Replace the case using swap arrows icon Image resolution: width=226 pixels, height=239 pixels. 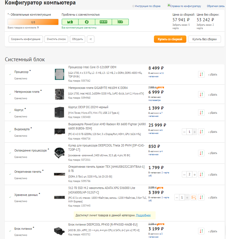(x=201, y=113)
